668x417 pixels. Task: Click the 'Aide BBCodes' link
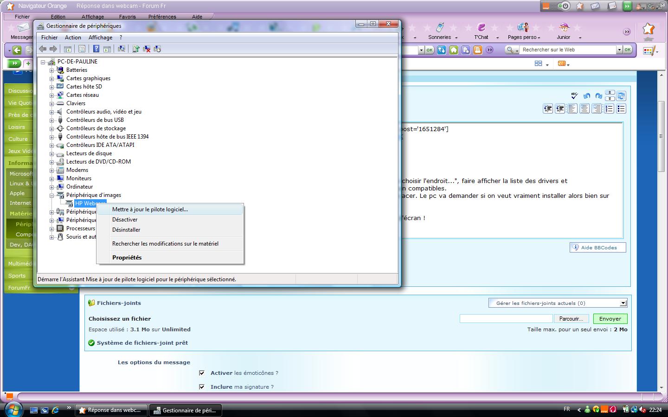pyautogui.click(x=598, y=247)
